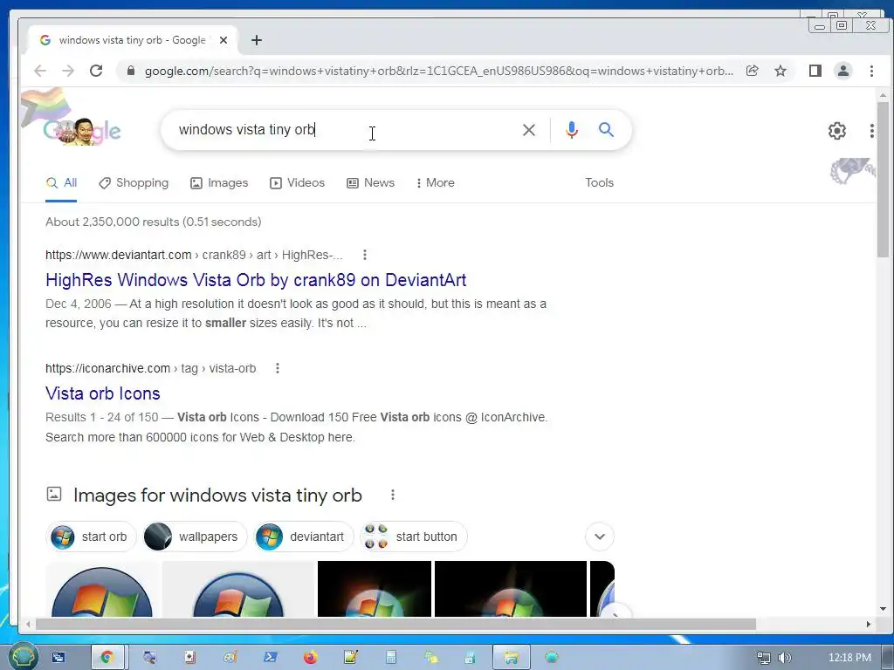894x670 pixels.
Task: Filter images by deviantart chip
Action: click(303, 537)
